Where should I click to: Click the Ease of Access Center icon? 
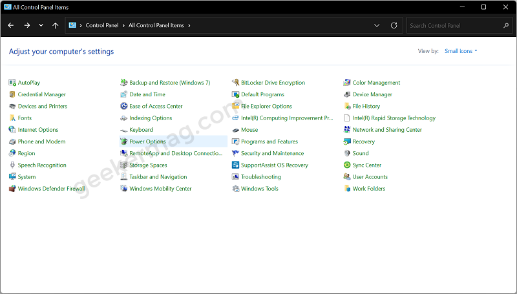[123, 106]
